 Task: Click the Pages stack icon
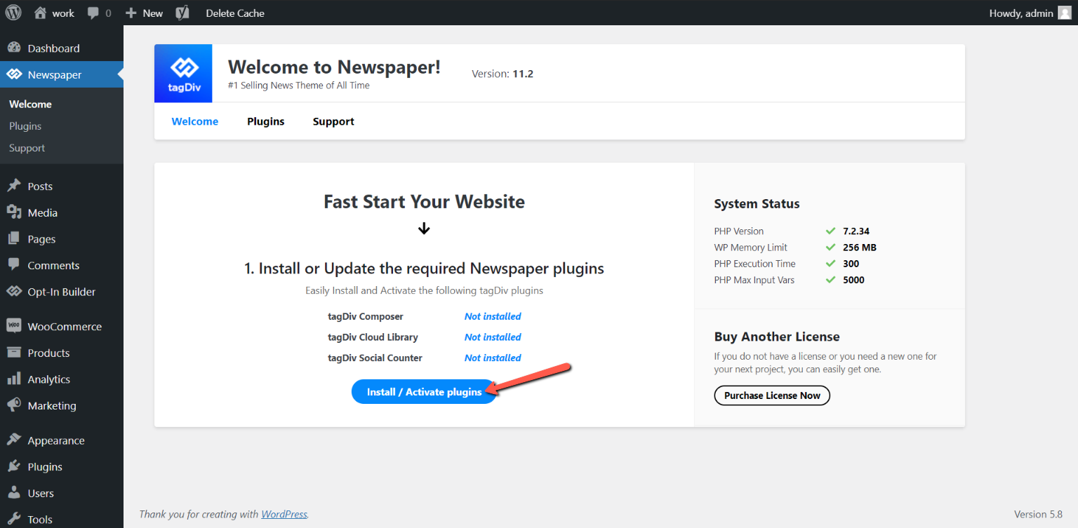13,238
